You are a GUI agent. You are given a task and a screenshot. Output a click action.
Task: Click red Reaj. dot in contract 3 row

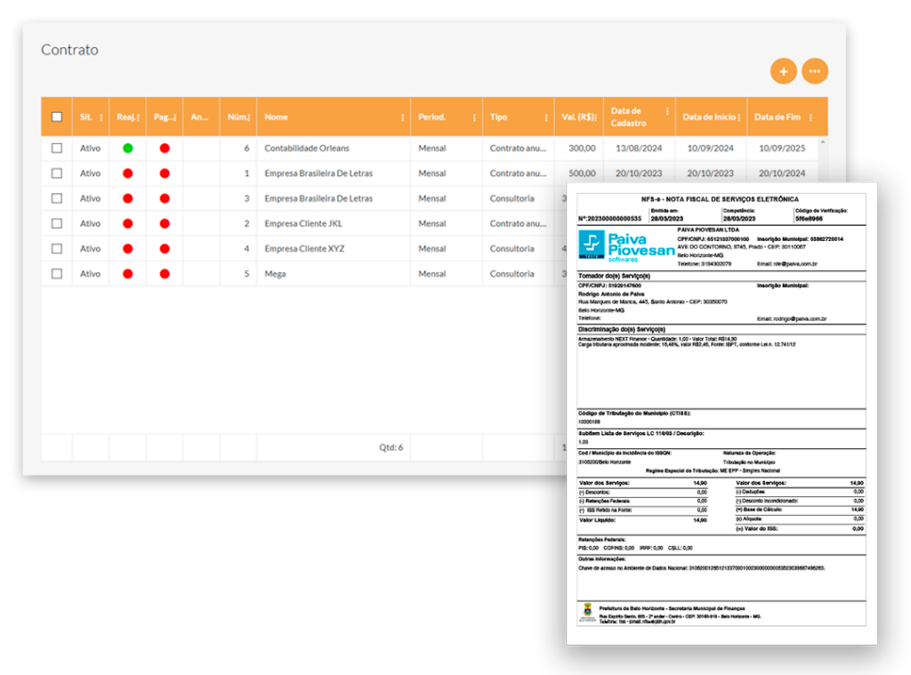128,198
